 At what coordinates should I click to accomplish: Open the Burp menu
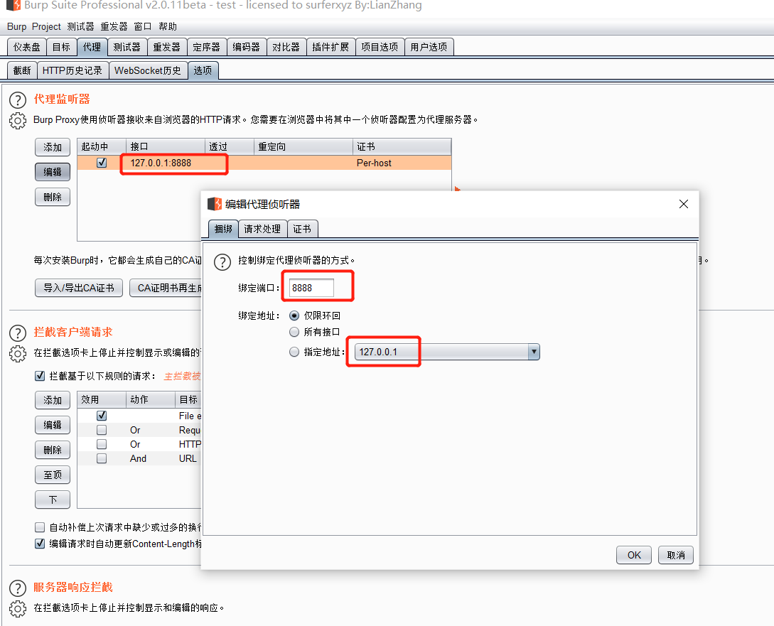[x=17, y=26]
